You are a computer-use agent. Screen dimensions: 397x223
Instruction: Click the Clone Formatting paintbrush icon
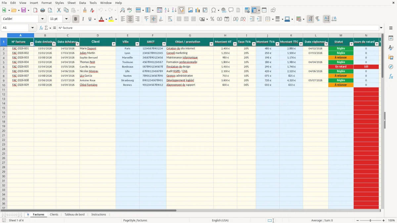click(85, 10)
